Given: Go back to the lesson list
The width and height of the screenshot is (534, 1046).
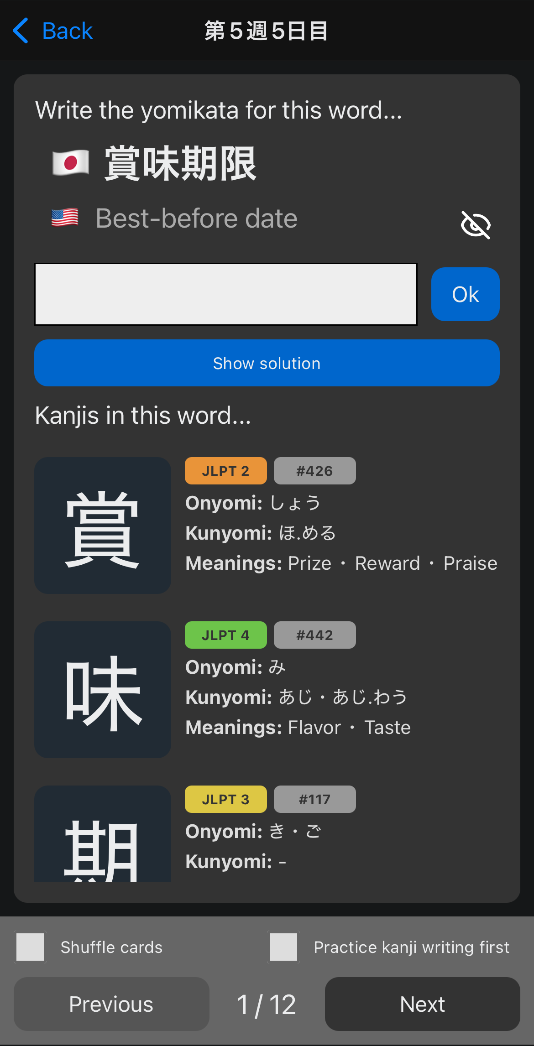Looking at the screenshot, I should coord(52,30).
